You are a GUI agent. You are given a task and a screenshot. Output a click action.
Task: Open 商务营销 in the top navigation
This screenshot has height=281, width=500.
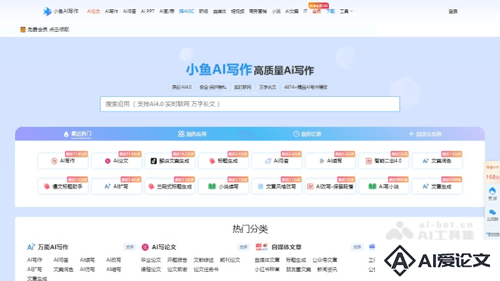point(257,11)
